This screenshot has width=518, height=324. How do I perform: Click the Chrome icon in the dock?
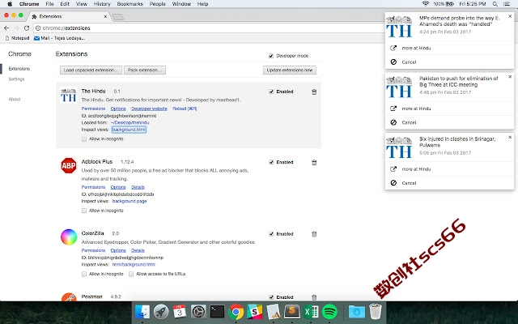(x=236, y=311)
